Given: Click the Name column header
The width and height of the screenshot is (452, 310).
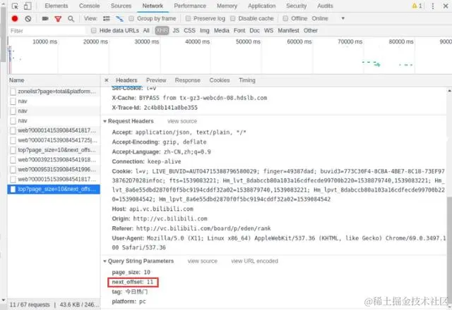Looking at the screenshot, I should coord(54,80).
